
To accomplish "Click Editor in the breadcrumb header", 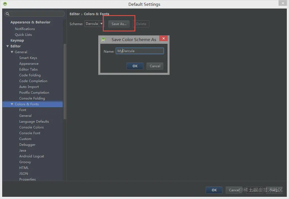I will pos(75,14).
